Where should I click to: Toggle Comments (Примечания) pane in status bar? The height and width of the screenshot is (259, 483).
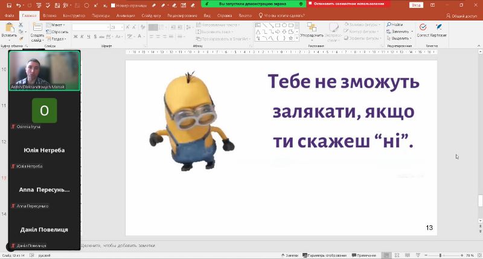pos(364,255)
